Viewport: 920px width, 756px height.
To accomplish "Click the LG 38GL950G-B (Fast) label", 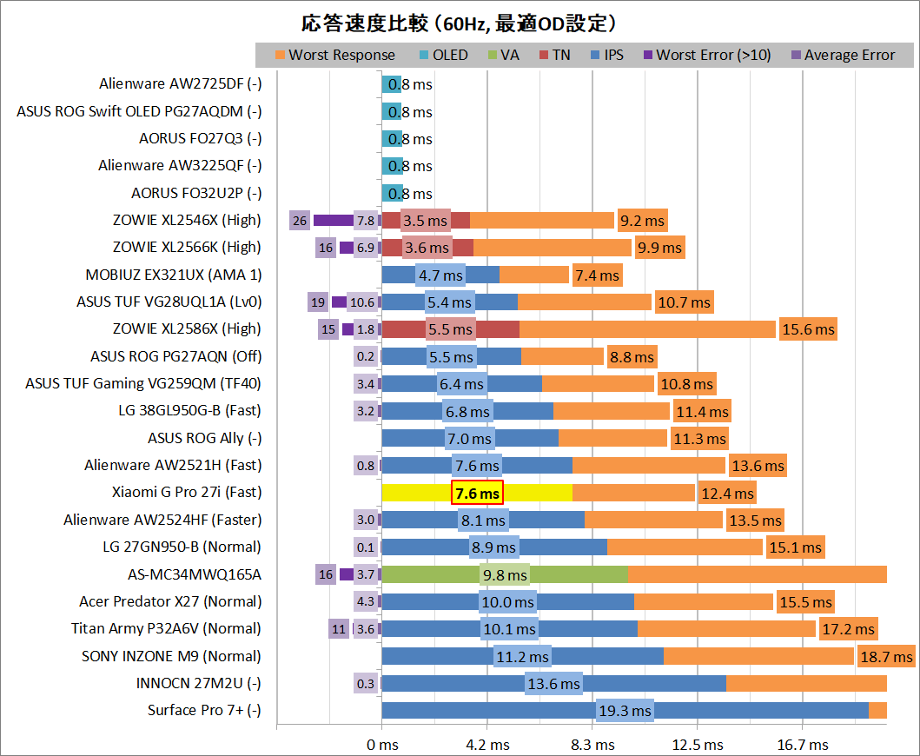I will click(x=189, y=410).
